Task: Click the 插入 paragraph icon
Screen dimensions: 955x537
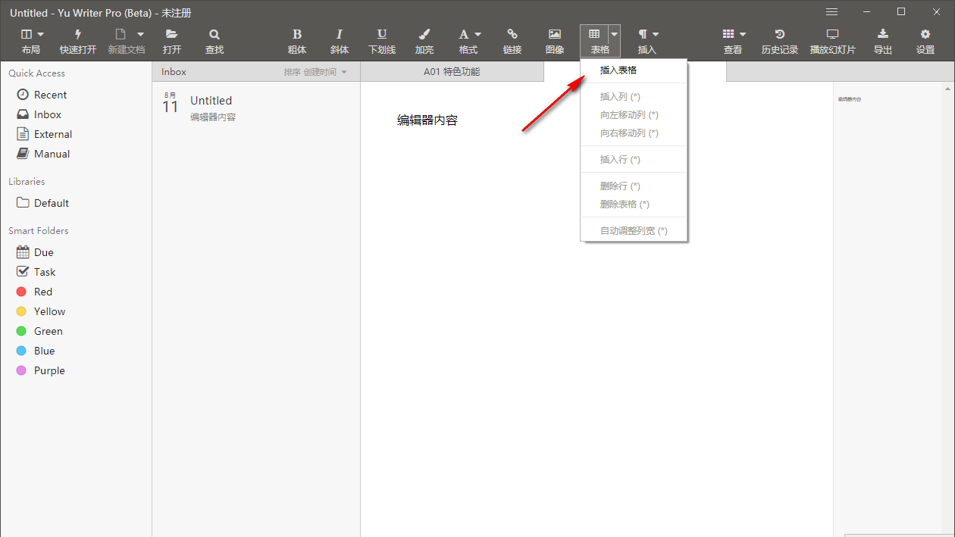Action: (643, 34)
